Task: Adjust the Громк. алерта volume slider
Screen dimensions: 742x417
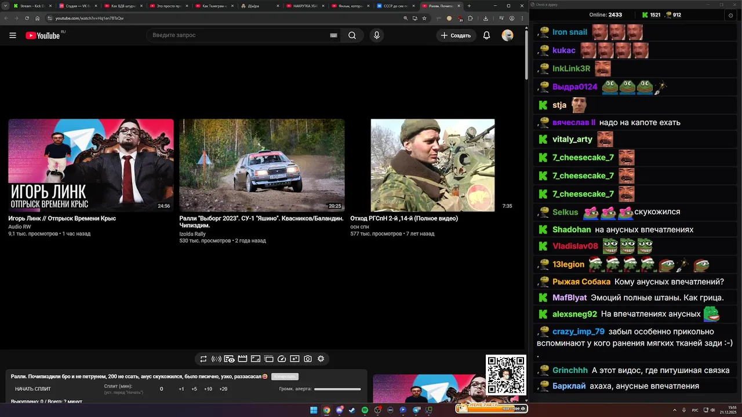Action: (337, 389)
